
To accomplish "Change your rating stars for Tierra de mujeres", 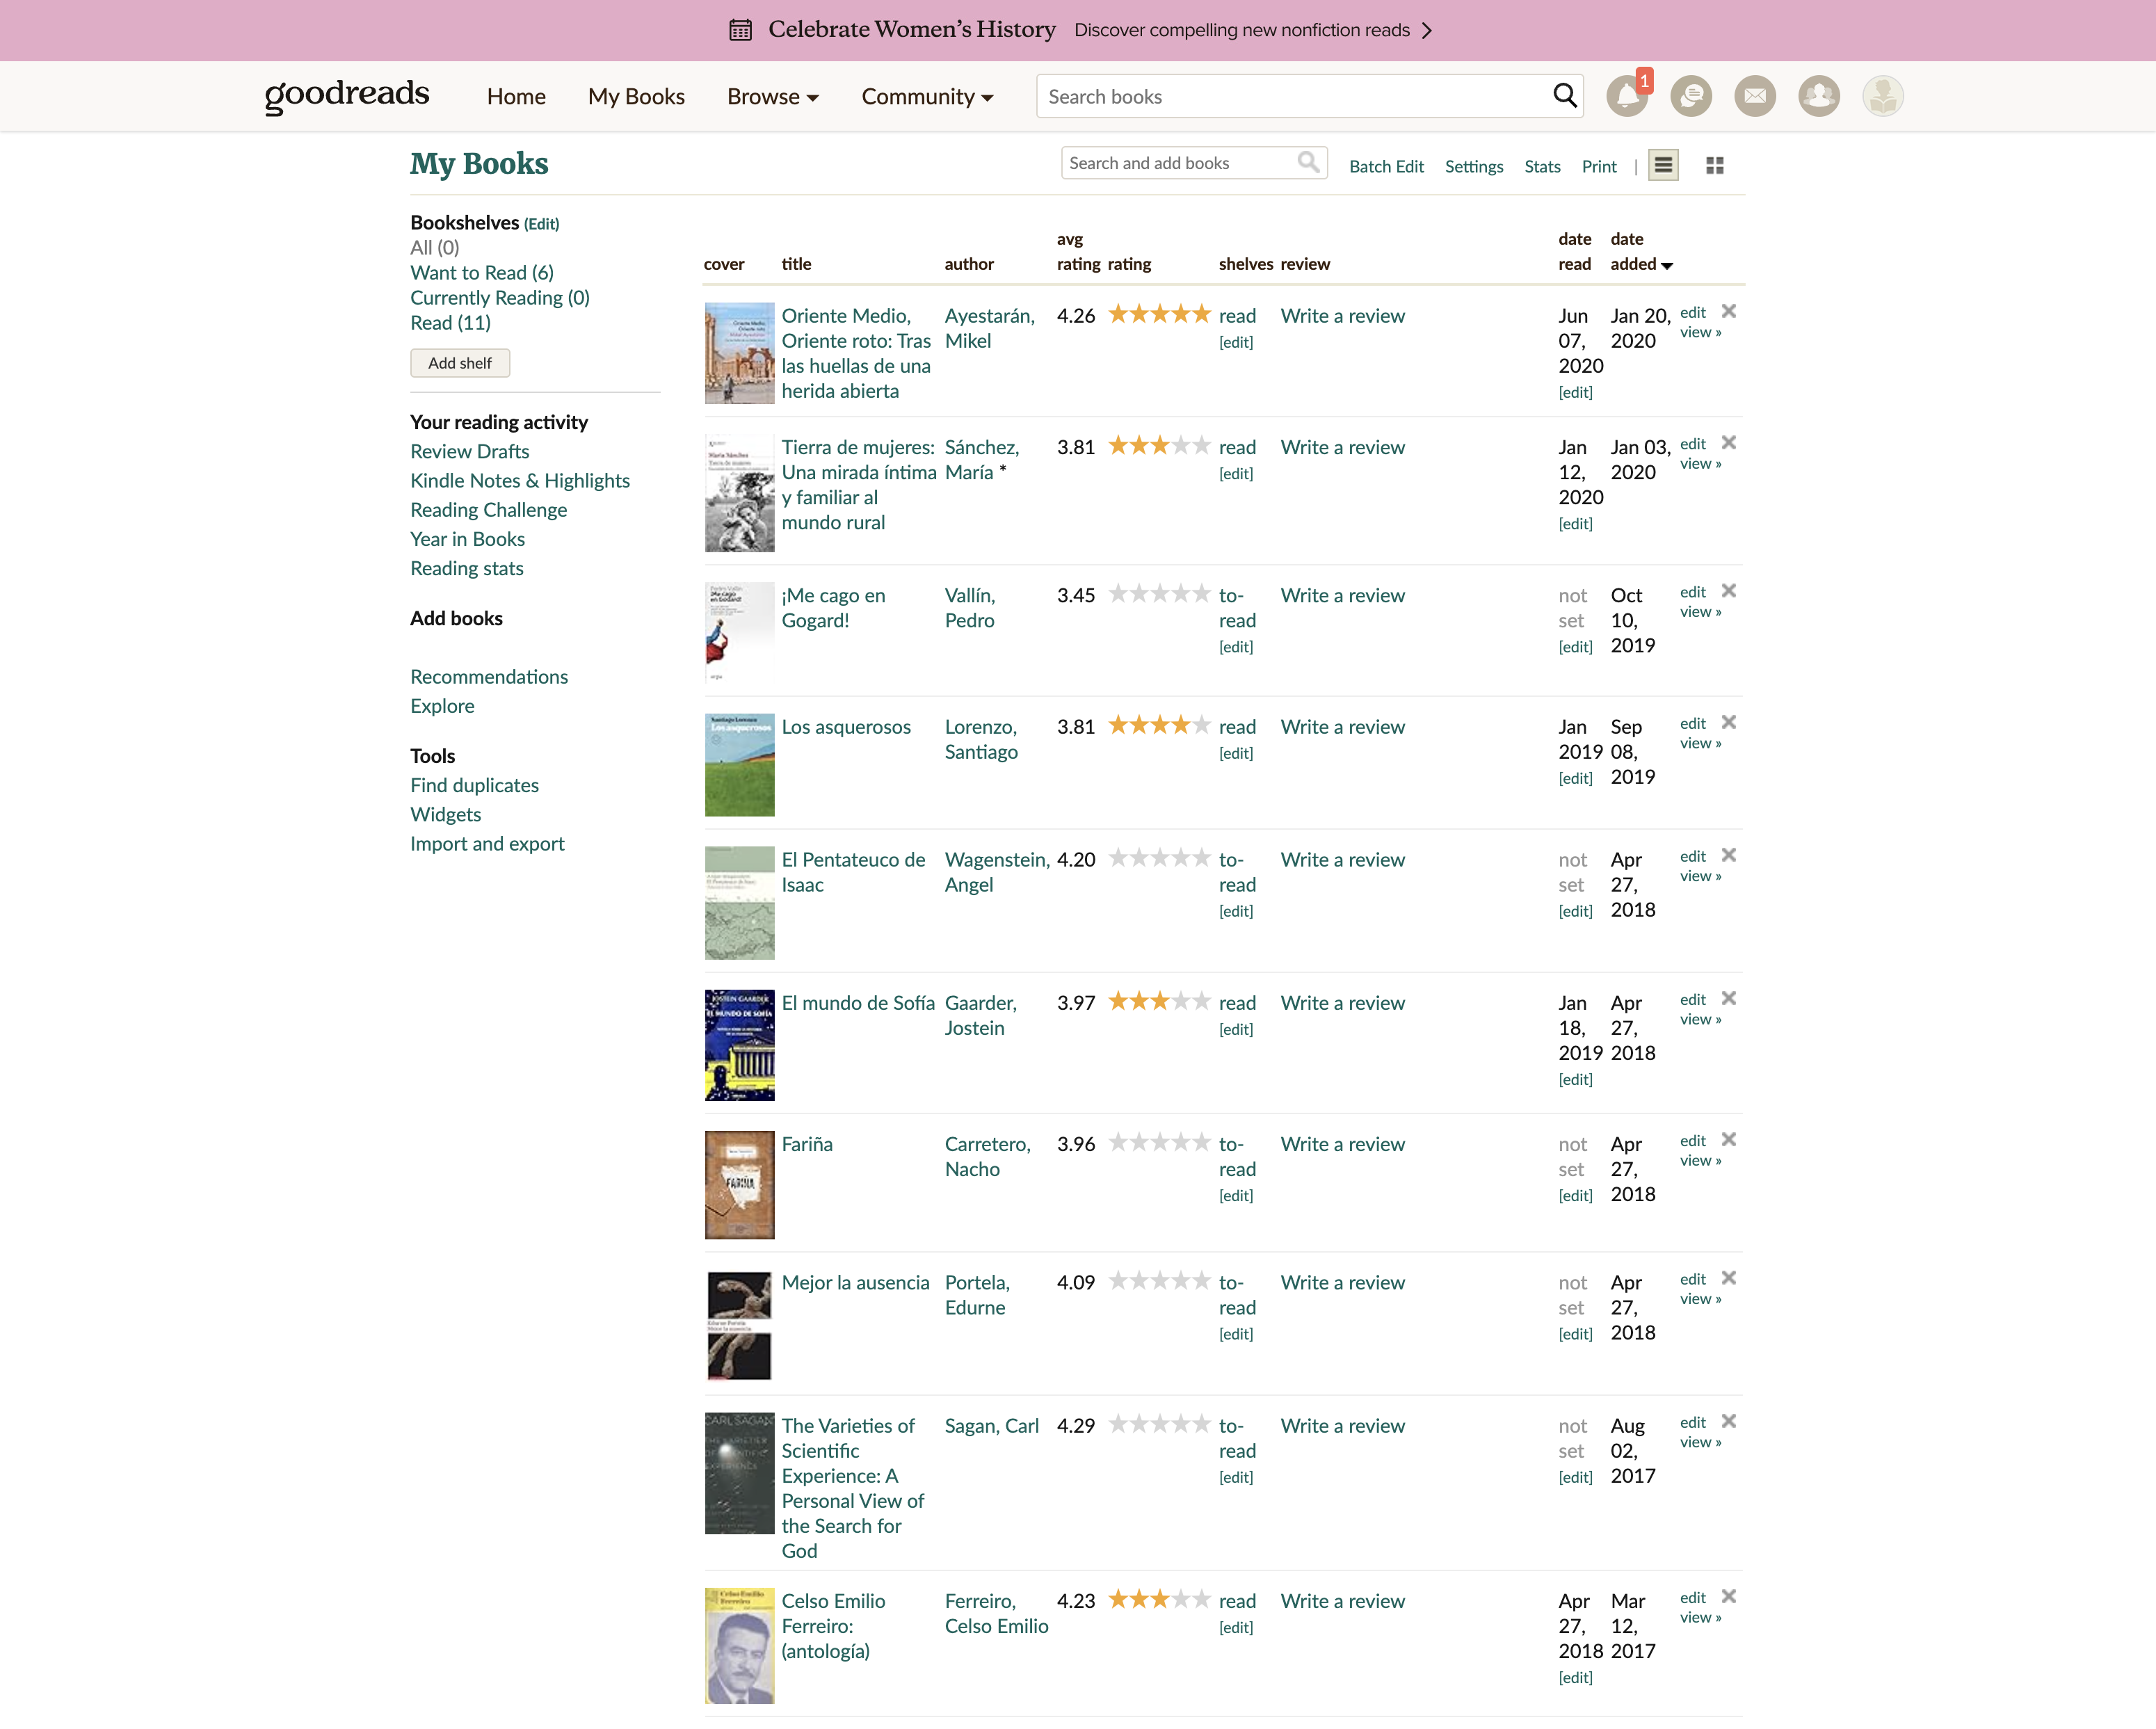I will click(x=1160, y=446).
